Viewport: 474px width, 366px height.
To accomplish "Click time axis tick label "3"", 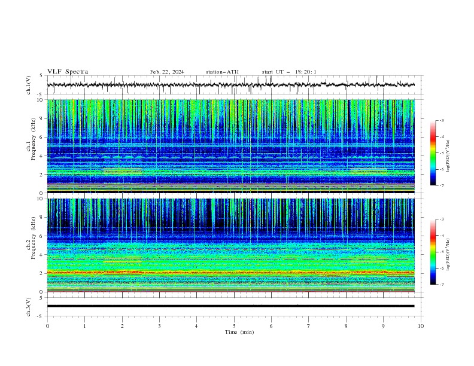I will (x=159, y=326).
